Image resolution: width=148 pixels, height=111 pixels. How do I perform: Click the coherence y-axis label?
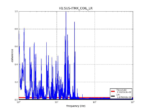coord(12,56)
